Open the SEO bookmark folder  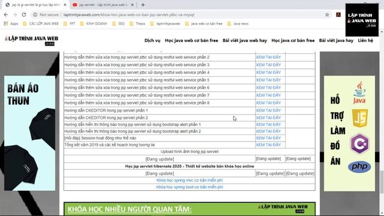[x=119, y=24]
